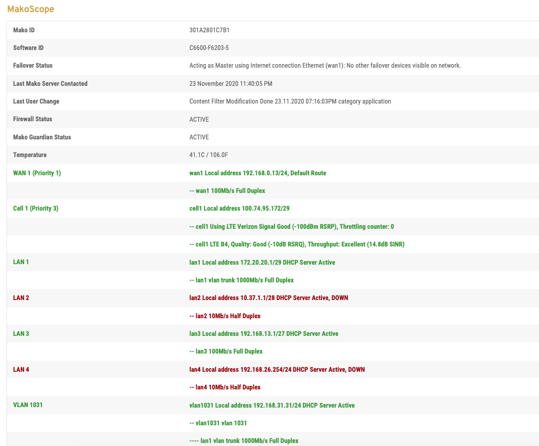Click the LAN 1 label
539x446 pixels.
(21, 262)
